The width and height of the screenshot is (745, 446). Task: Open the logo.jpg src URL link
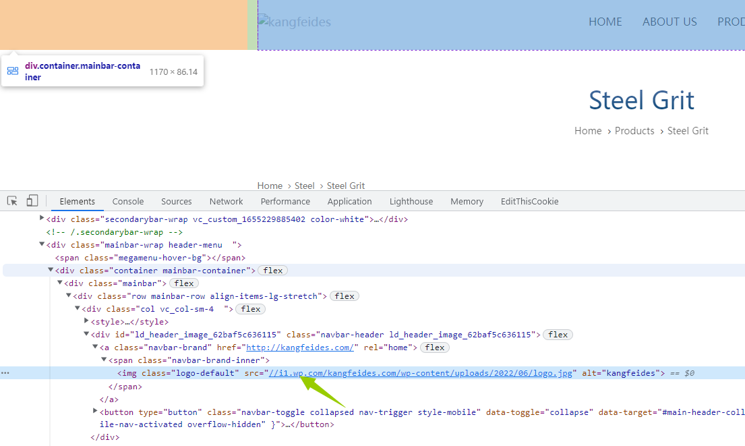(422, 373)
